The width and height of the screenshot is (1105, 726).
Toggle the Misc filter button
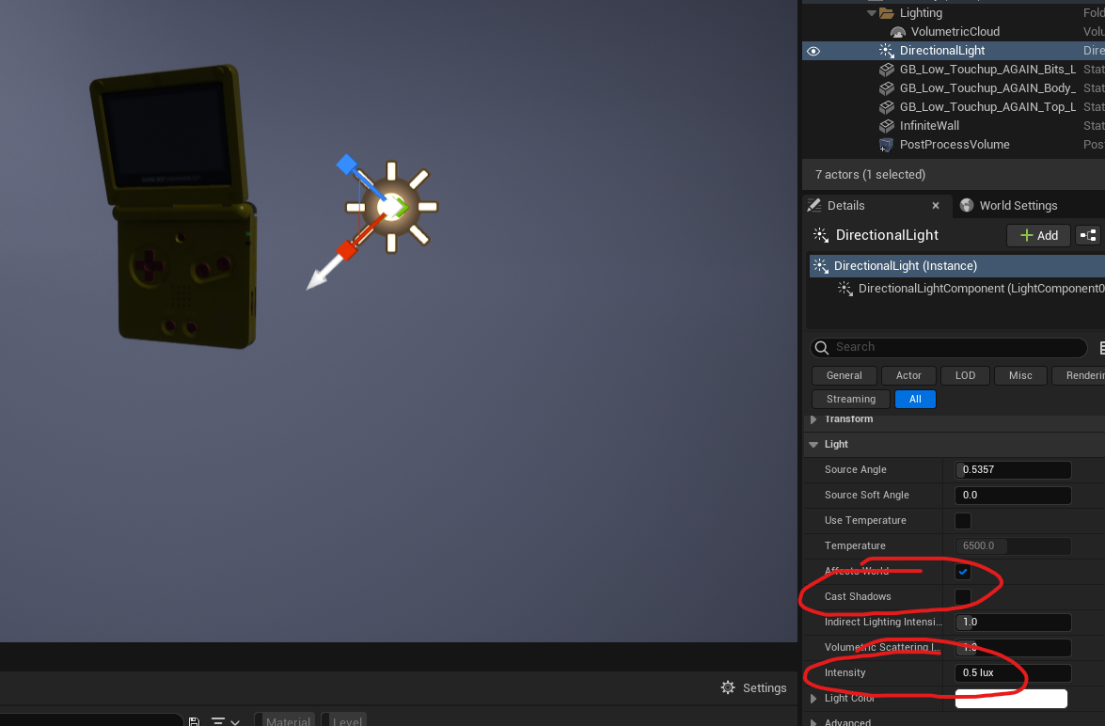click(1019, 375)
